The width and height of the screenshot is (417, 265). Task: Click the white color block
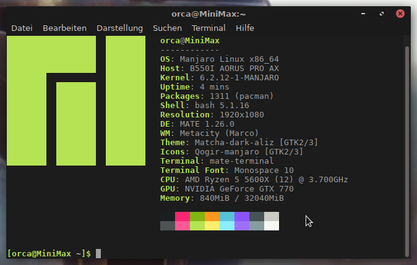[272, 225]
